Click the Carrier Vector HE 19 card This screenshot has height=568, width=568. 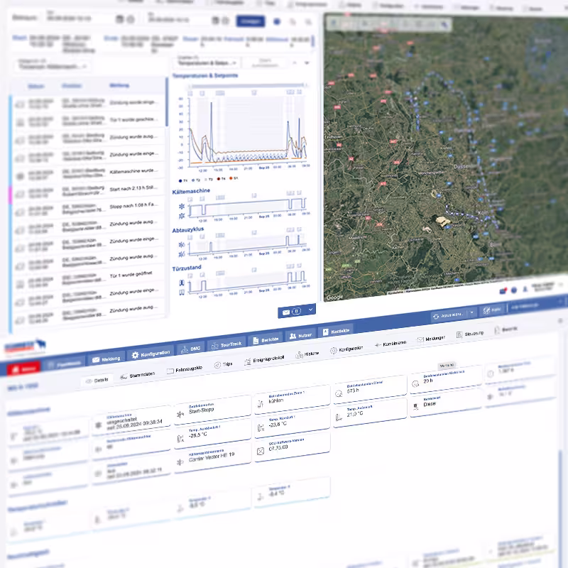point(212,457)
